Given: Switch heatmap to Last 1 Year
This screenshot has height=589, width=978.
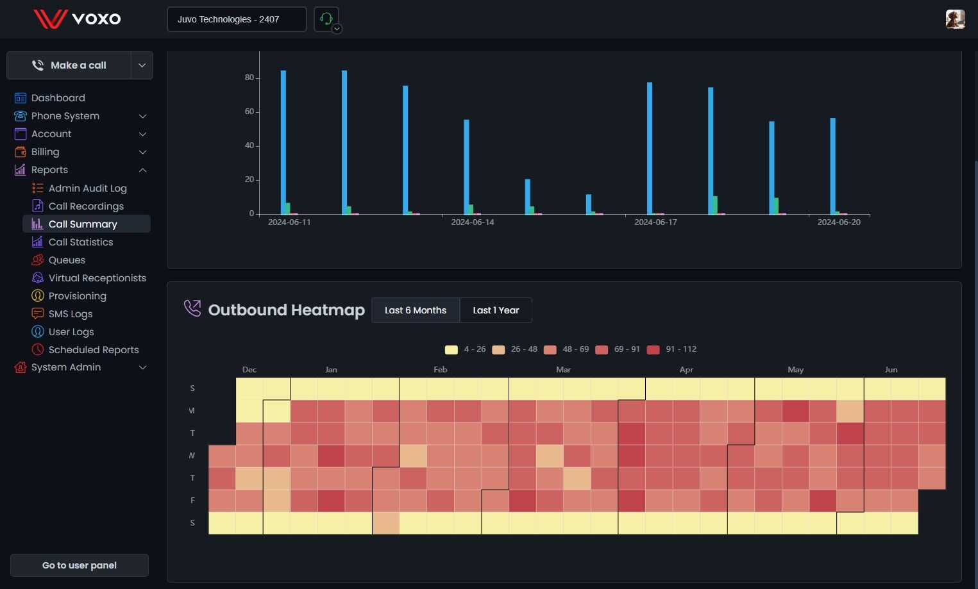Looking at the screenshot, I should point(496,310).
